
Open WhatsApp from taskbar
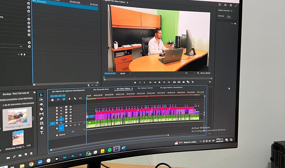pos(88,154)
